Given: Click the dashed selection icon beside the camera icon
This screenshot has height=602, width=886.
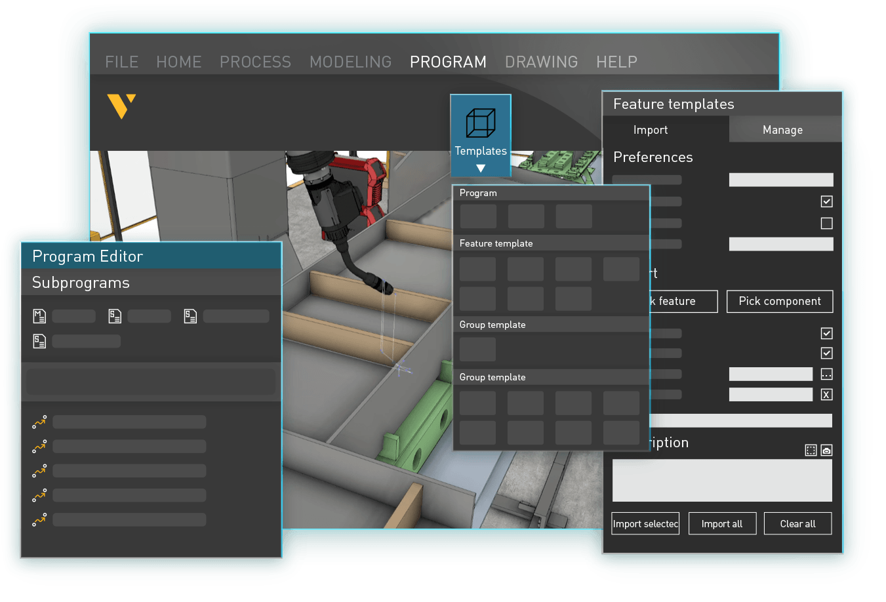Looking at the screenshot, I should tap(811, 451).
